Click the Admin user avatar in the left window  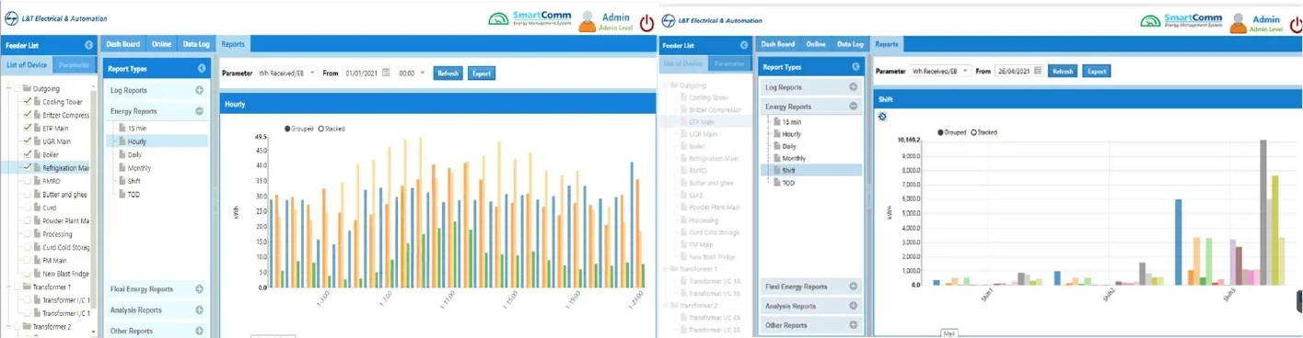point(587,22)
